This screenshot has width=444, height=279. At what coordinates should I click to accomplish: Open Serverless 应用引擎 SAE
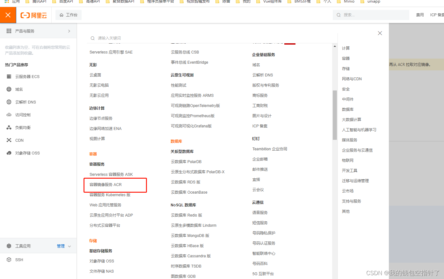111,52
